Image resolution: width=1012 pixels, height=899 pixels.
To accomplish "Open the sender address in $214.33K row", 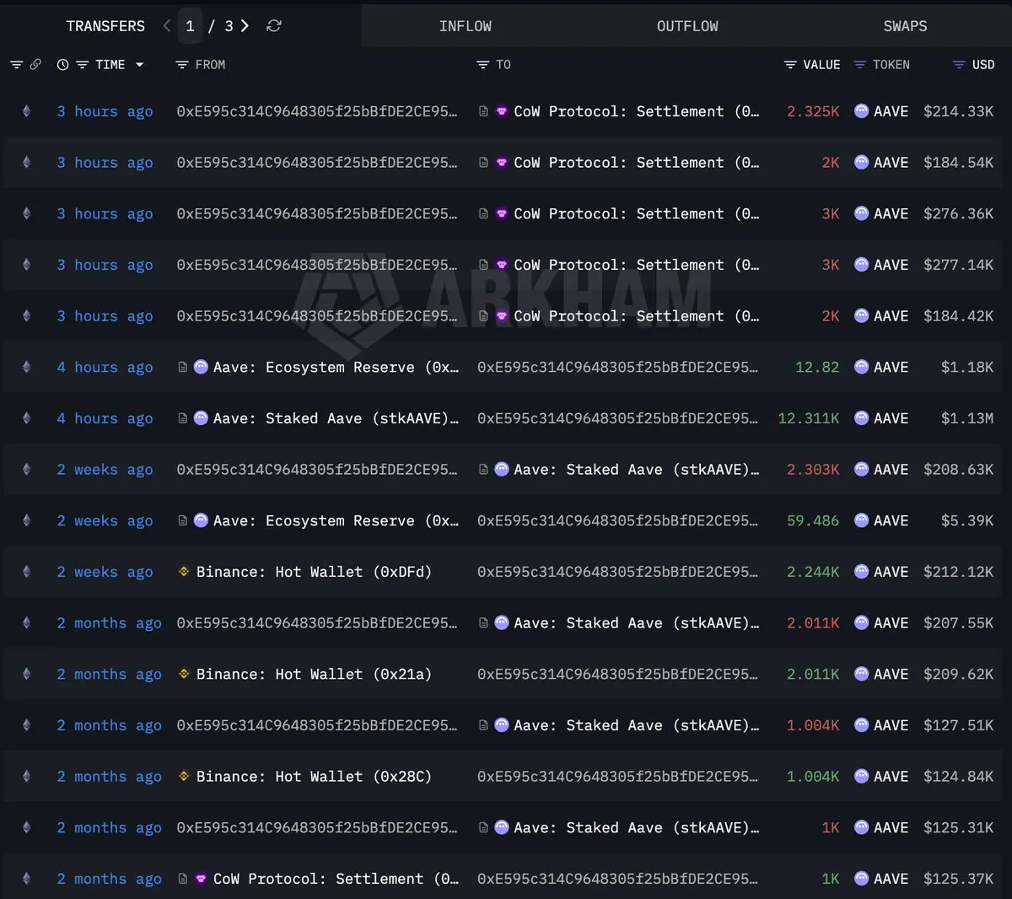I will click(317, 111).
